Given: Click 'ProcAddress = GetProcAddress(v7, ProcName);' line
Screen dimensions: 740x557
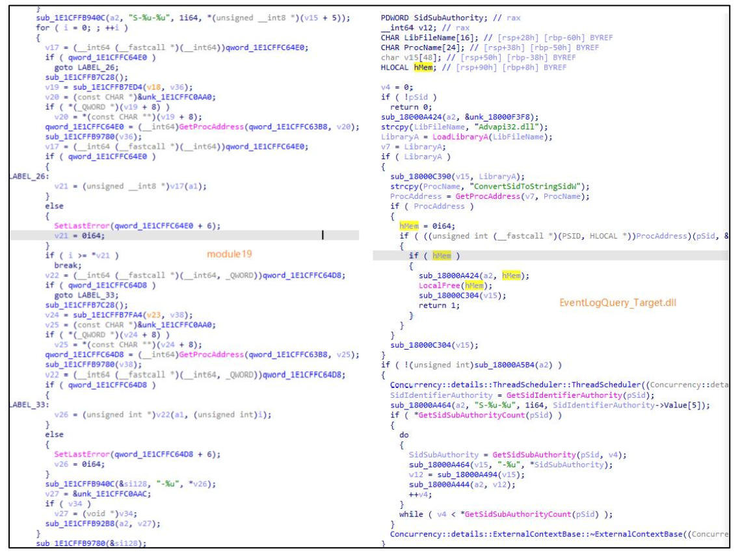Looking at the screenshot, I should click(490, 196).
